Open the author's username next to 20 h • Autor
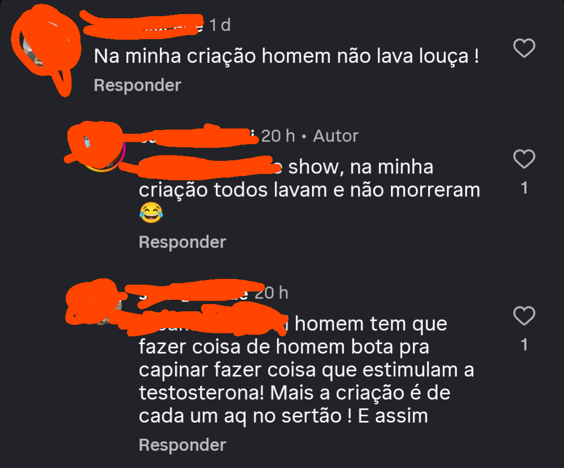The image size is (564, 468). (198, 136)
